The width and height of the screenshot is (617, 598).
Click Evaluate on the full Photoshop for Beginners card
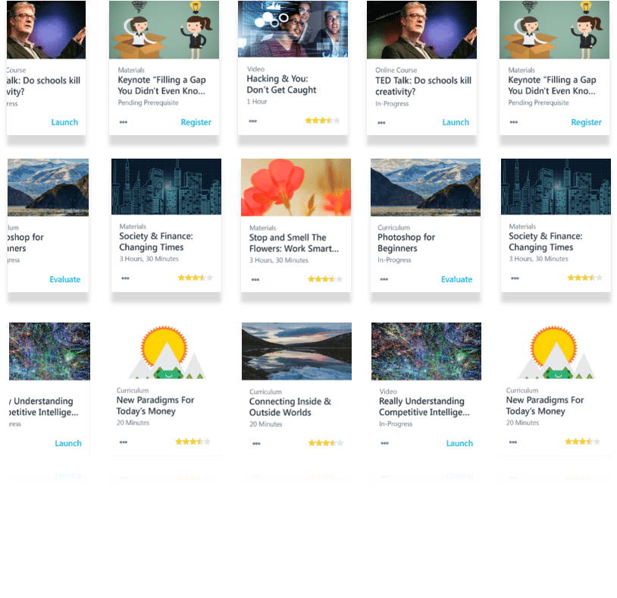point(456,279)
